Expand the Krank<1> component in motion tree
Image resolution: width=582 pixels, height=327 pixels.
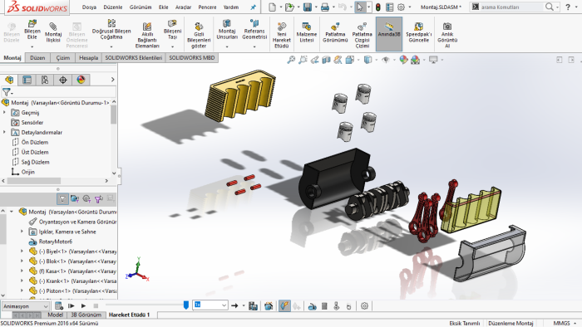pos(22,281)
